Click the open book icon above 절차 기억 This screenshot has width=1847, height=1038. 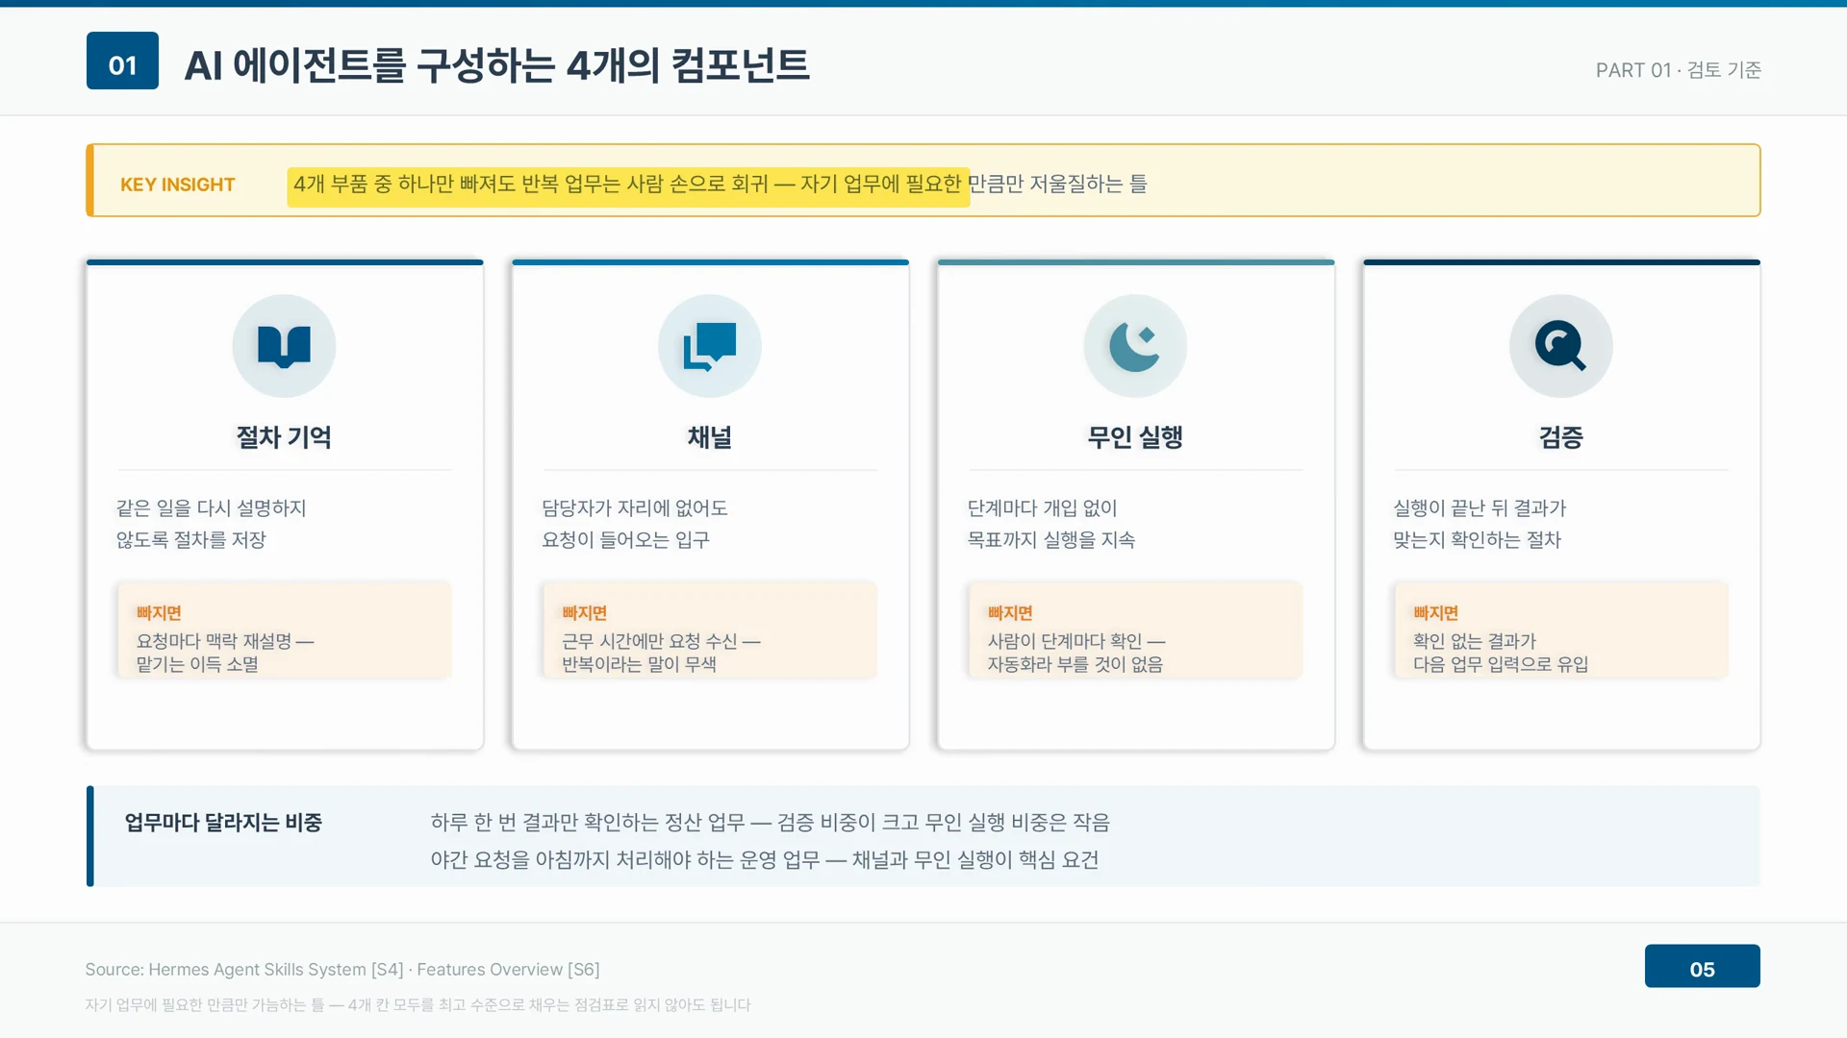pos(284,346)
